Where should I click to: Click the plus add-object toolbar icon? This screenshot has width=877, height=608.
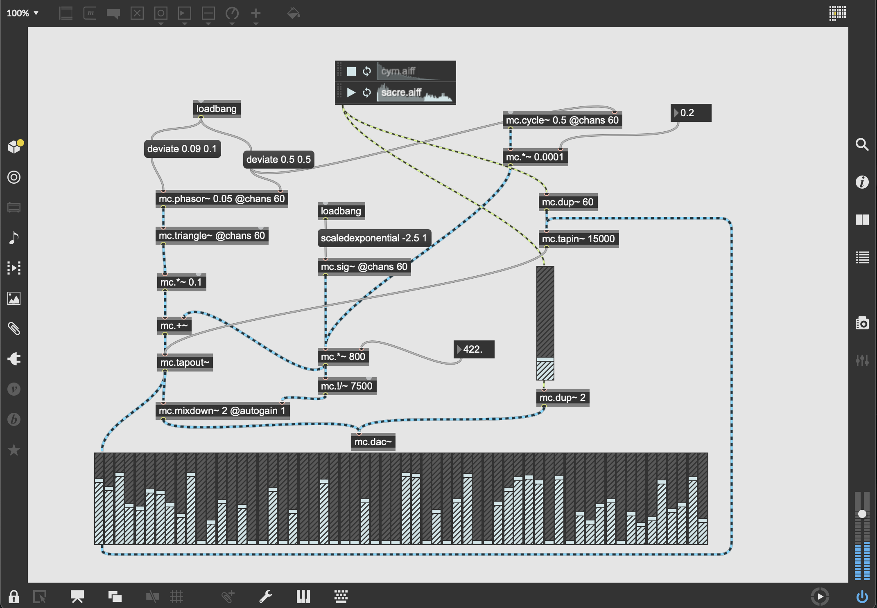[256, 13]
